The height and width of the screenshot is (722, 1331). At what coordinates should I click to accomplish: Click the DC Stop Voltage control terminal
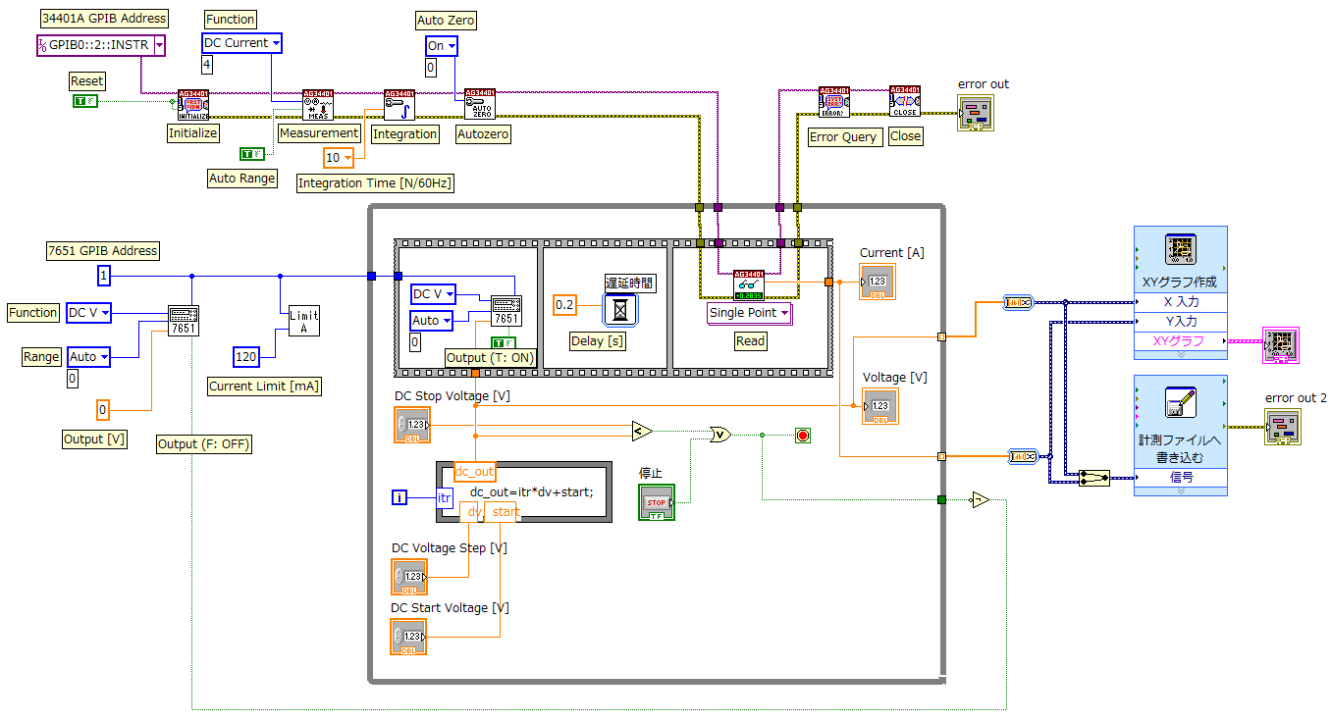[411, 425]
